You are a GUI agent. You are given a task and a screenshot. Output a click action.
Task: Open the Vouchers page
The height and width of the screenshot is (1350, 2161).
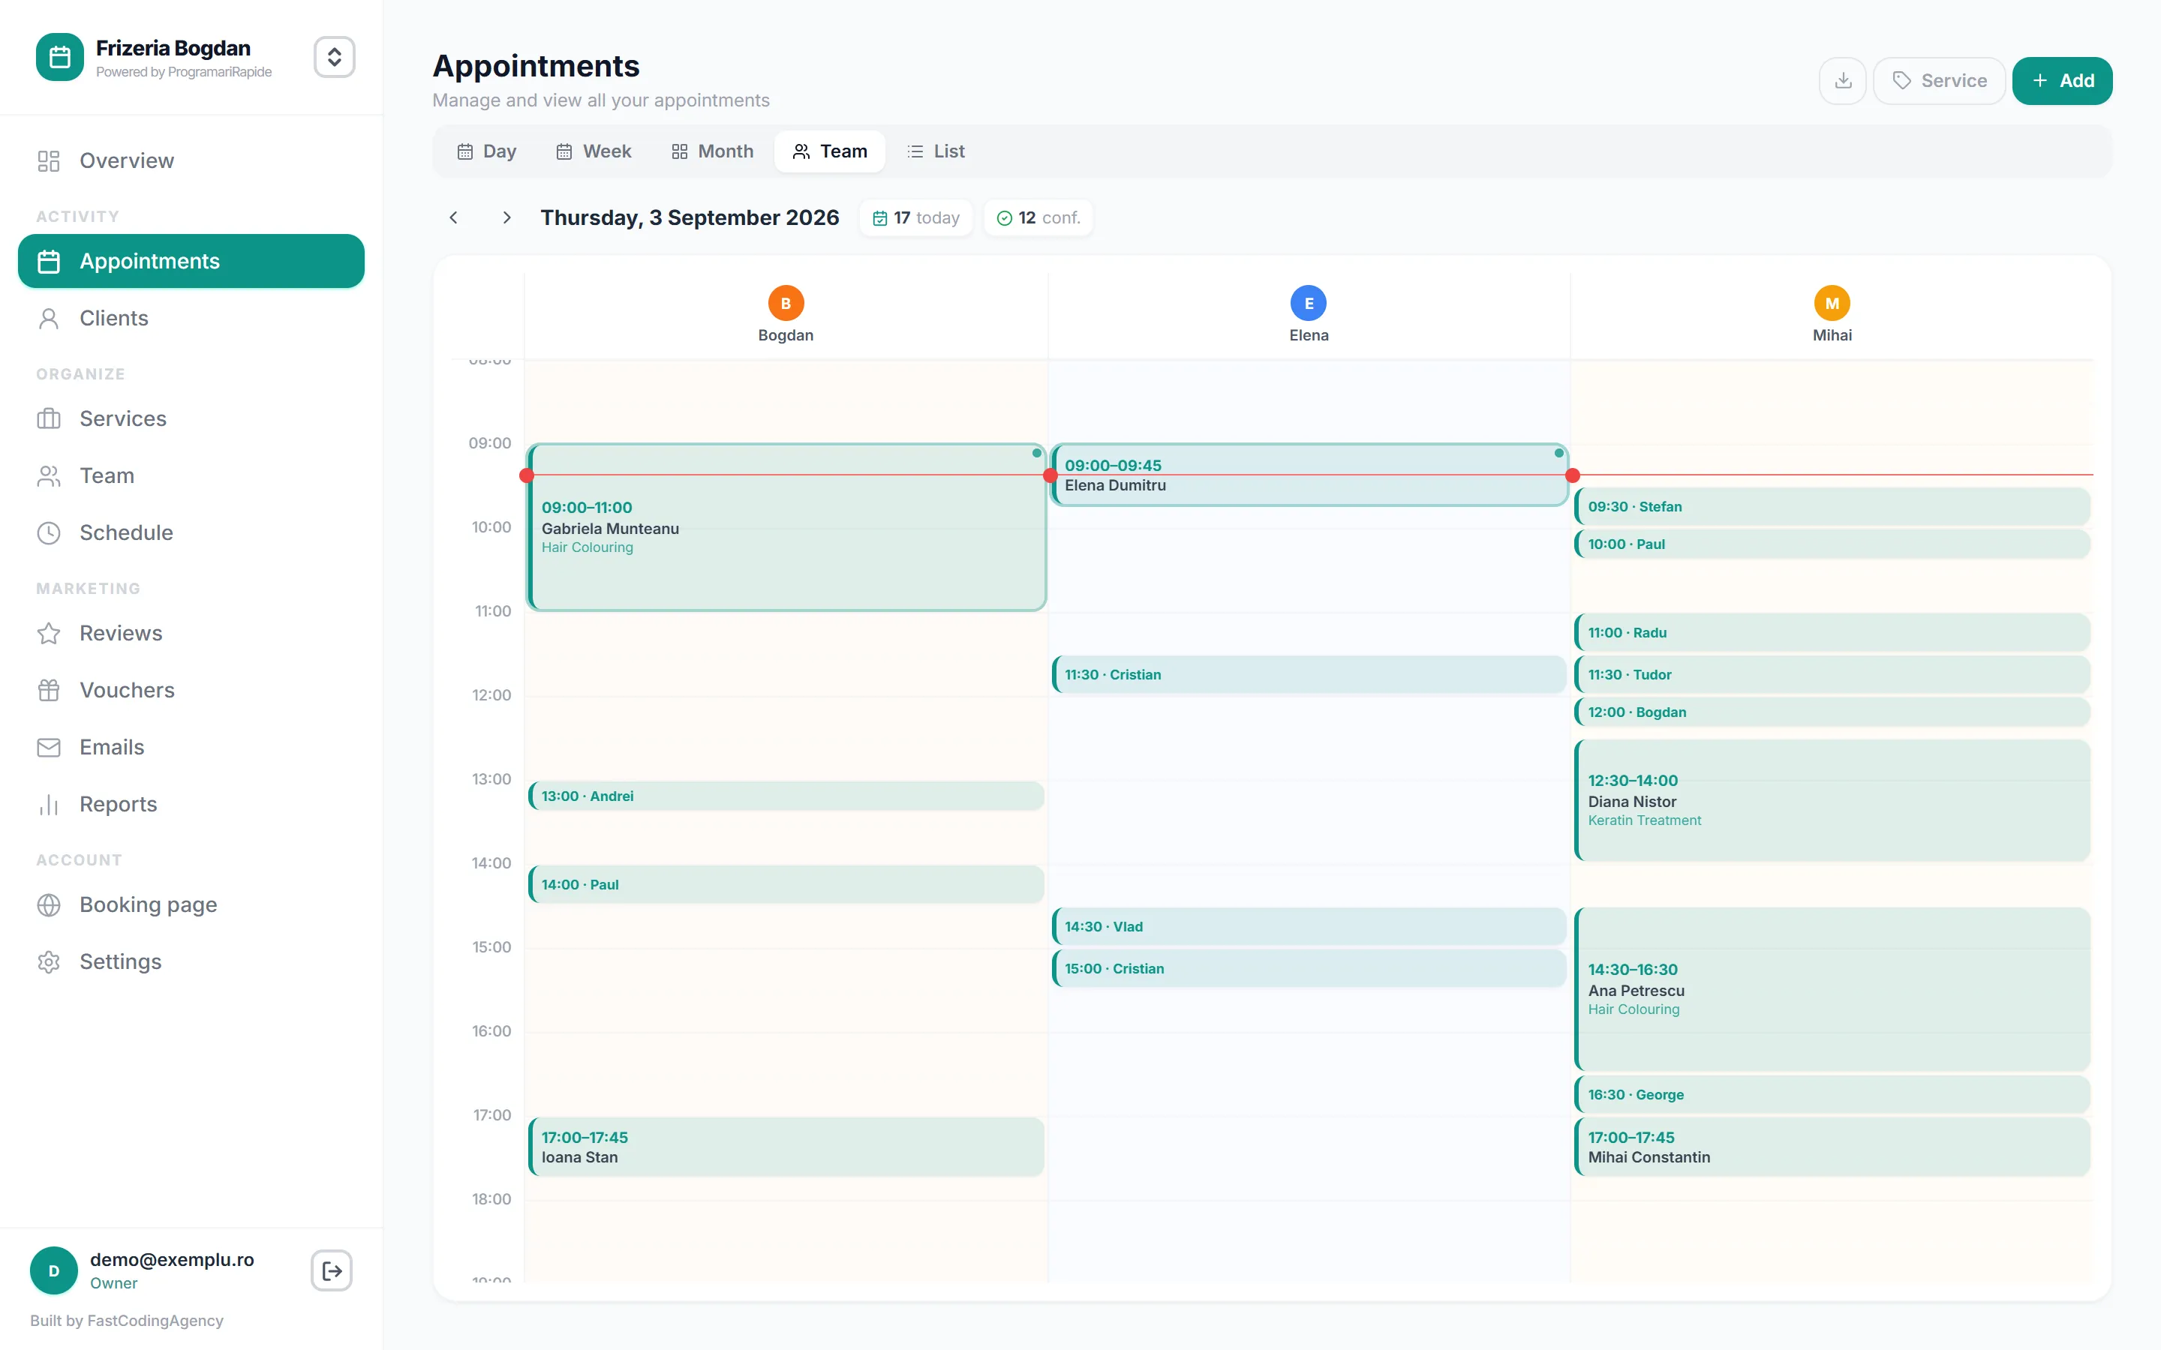[191, 690]
